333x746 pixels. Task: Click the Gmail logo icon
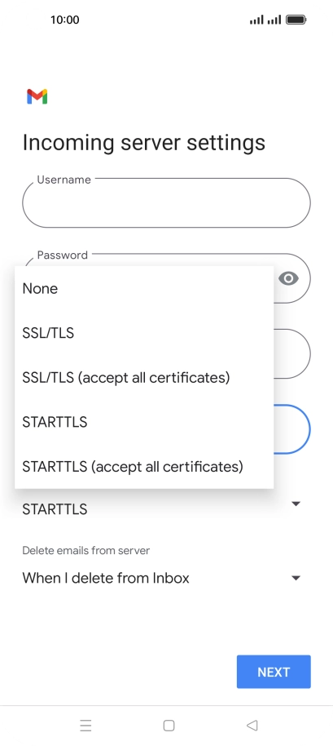(x=37, y=96)
